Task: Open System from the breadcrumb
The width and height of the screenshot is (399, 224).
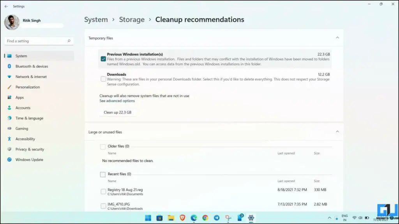Action: pyautogui.click(x=96, y=19)
